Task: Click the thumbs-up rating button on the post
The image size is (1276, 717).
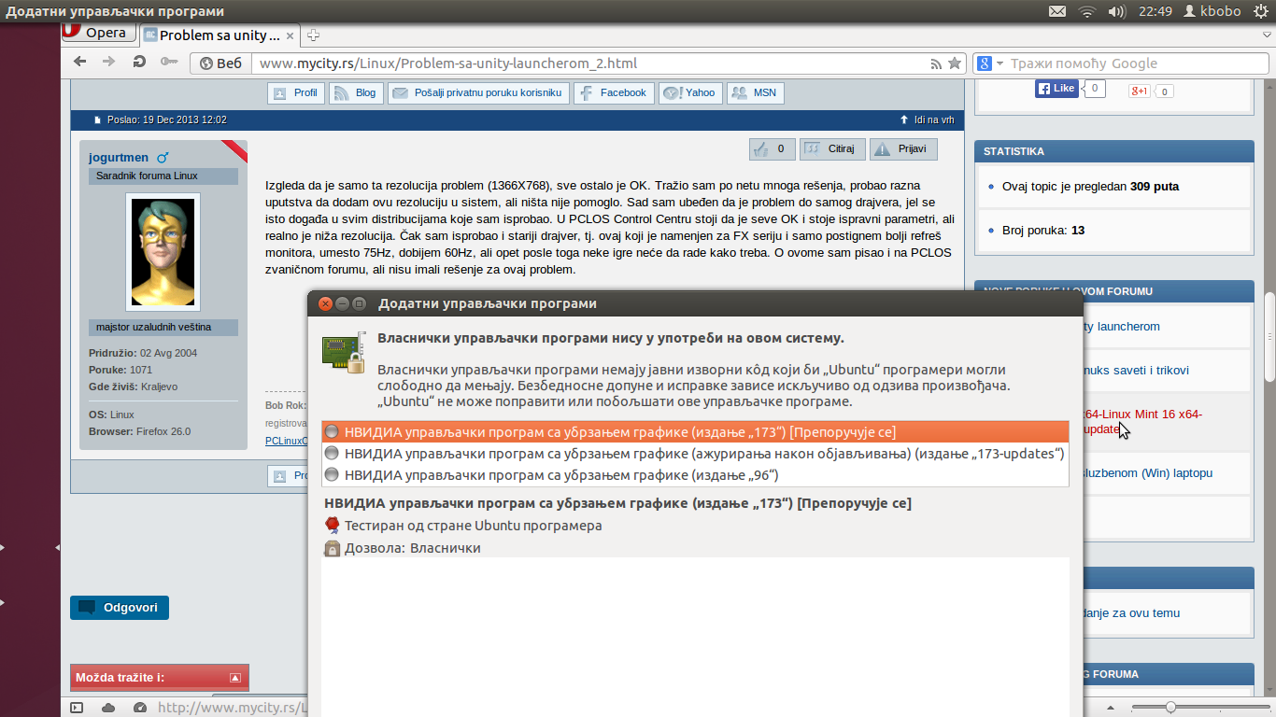Action: click(x=773, y=148)
